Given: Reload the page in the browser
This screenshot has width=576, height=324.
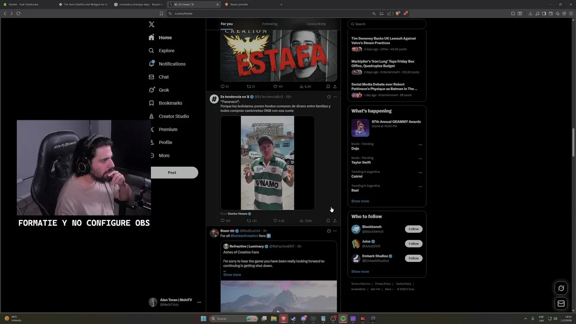Looking at the screenshot, I should pyautogui.click(x=18, y=13).
